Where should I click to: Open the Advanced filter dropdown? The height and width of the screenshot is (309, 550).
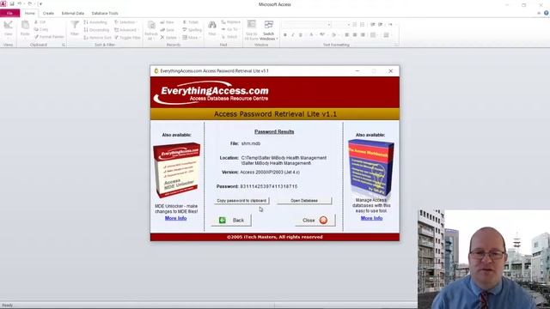pos(125,30)
